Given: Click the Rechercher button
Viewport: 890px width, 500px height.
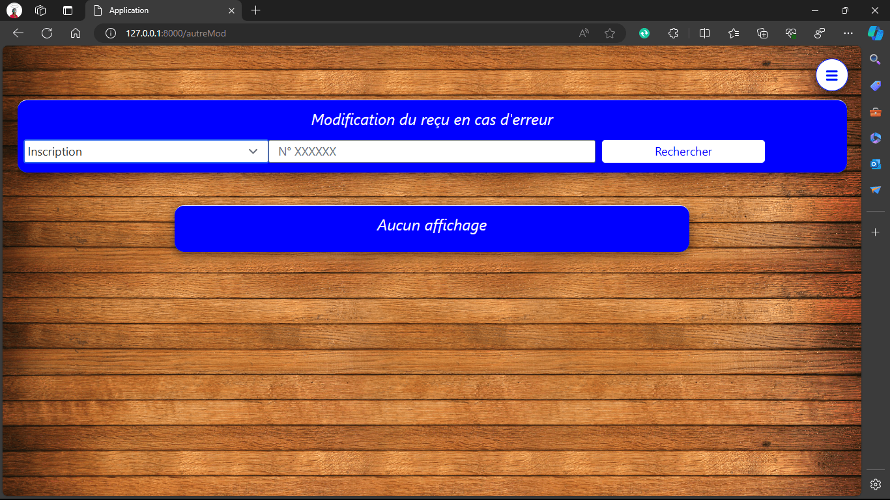Looking at the screenshot, I should point(683,152).
